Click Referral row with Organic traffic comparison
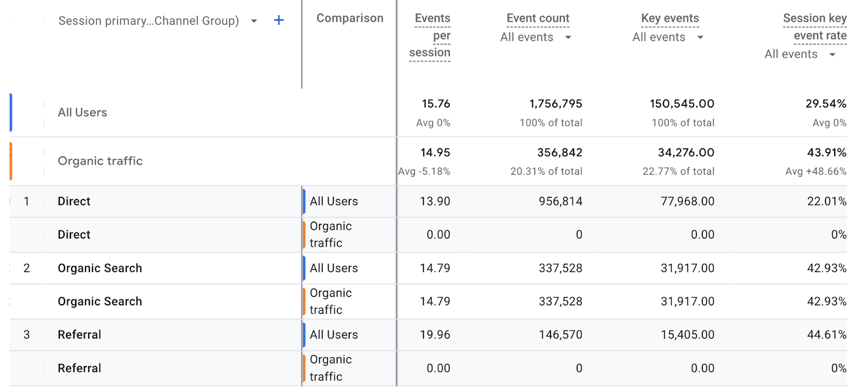 pyautogui.click(x=80, y=368)
